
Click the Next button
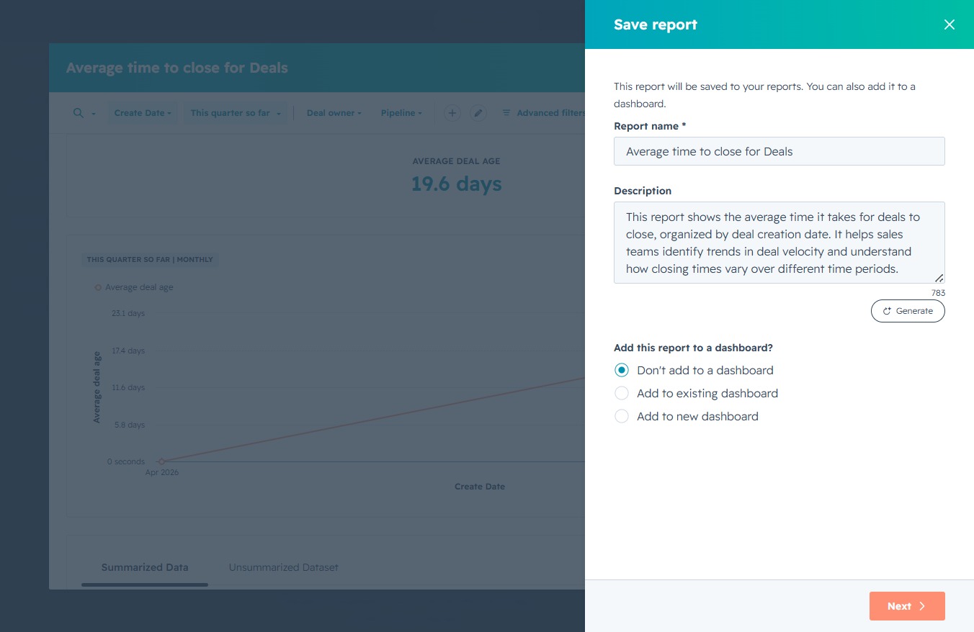pyautogui.click(x=907, y=606)
